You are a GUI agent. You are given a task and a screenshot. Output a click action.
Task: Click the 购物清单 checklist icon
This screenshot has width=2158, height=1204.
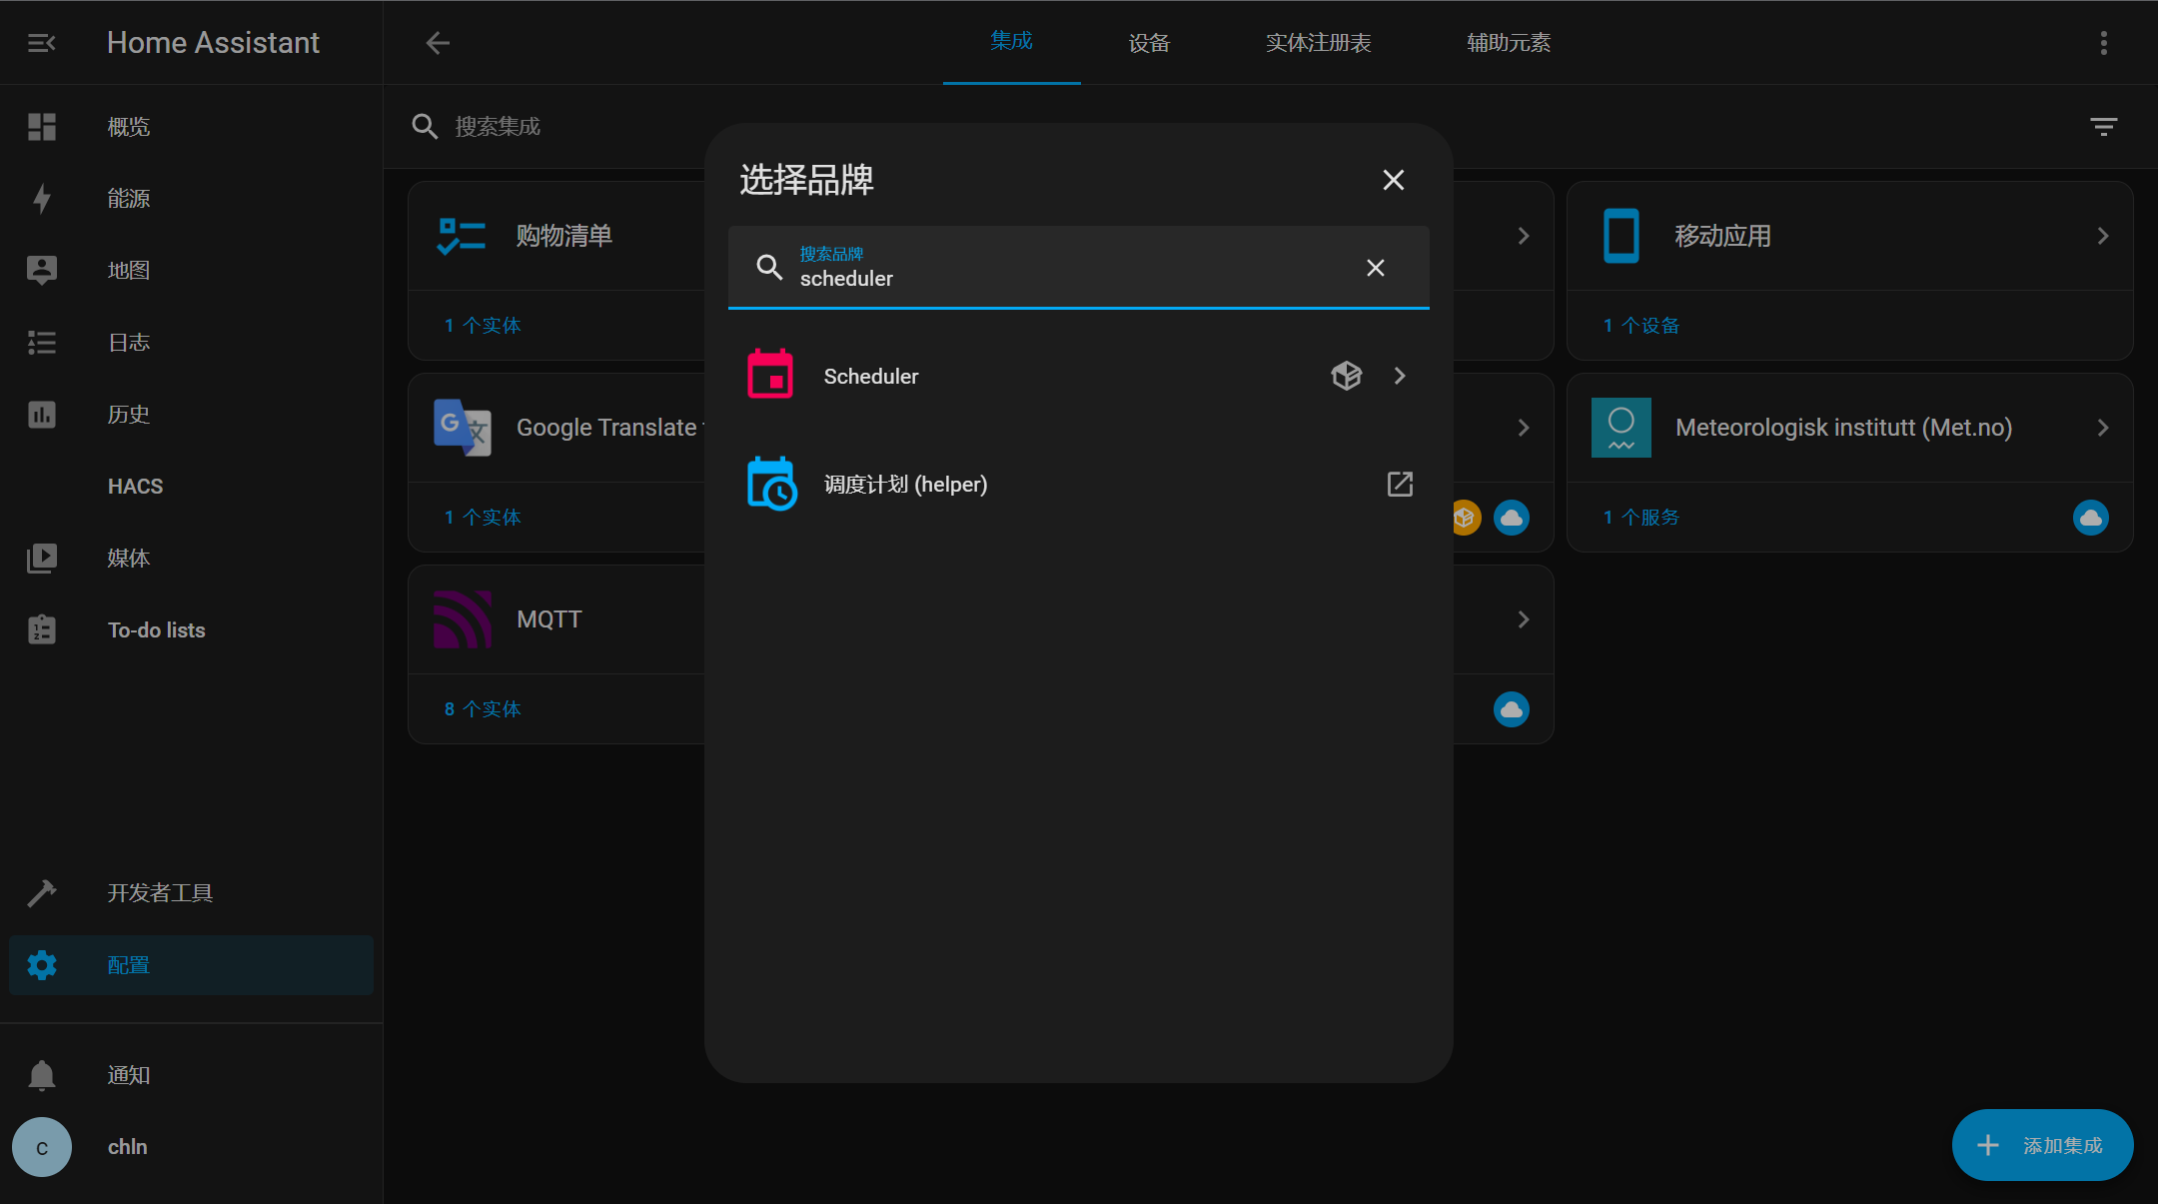click(x=461, y=236)
